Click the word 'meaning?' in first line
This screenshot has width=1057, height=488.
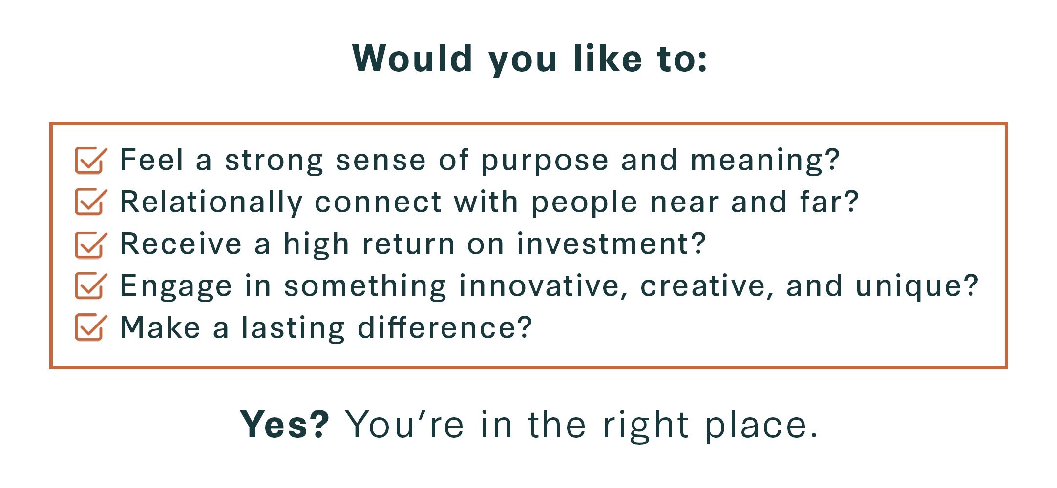765,161
